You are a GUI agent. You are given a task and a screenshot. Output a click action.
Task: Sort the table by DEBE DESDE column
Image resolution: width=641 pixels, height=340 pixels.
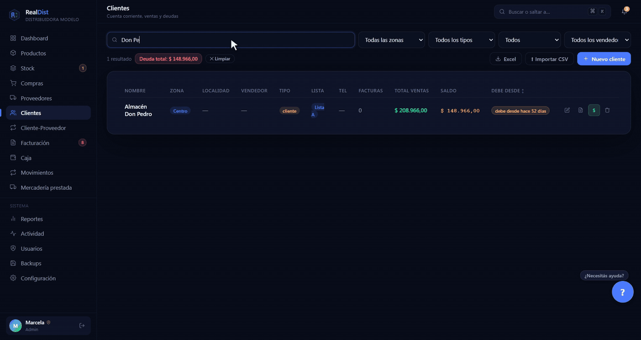click(508, 91)
